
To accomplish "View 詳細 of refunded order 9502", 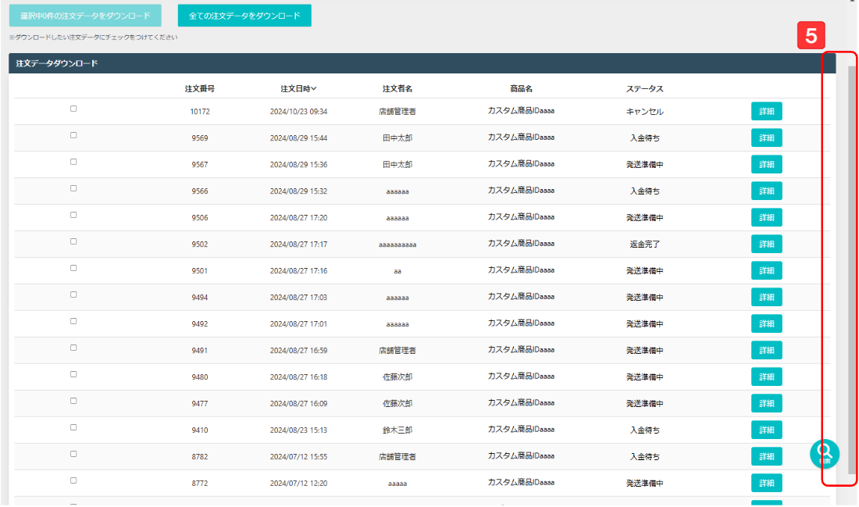I will tap(766, 244).
